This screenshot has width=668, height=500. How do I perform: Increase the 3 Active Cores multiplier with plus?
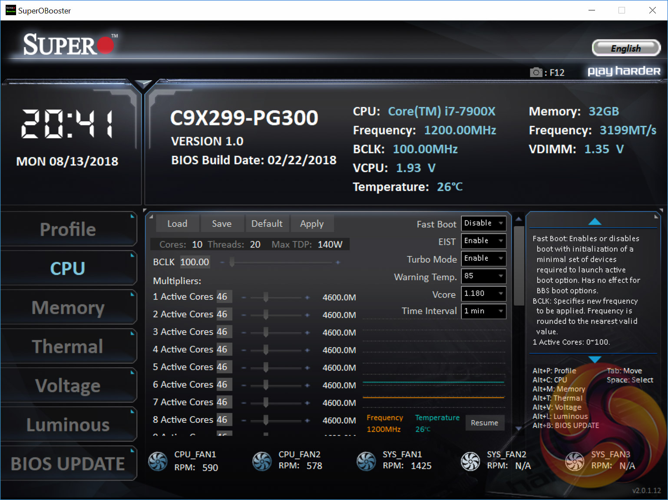point(307,332)
